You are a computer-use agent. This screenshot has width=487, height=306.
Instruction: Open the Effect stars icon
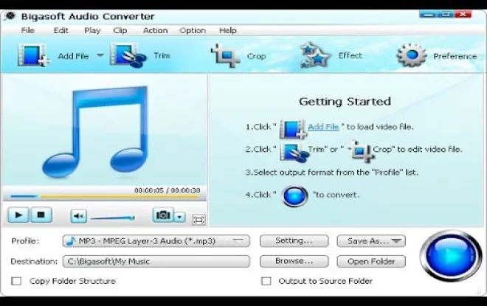[315, 55]
